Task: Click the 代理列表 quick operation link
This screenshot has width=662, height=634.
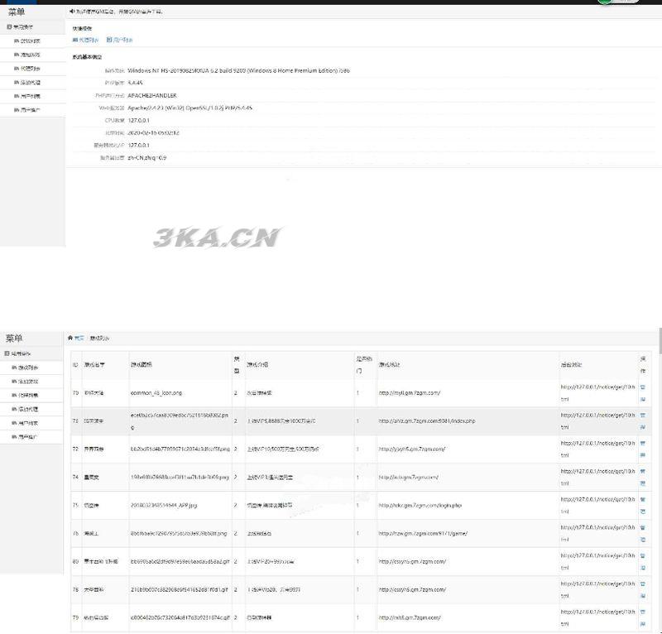Action: pyautogui.click(x=86, y=40)
